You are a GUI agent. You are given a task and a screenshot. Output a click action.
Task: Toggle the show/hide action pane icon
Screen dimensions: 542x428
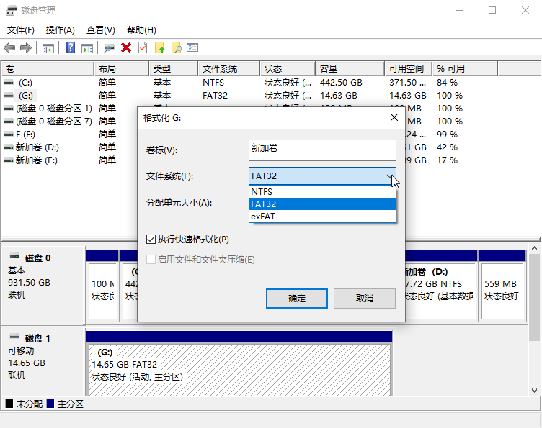pyautogui.click(x=87, y=48)
